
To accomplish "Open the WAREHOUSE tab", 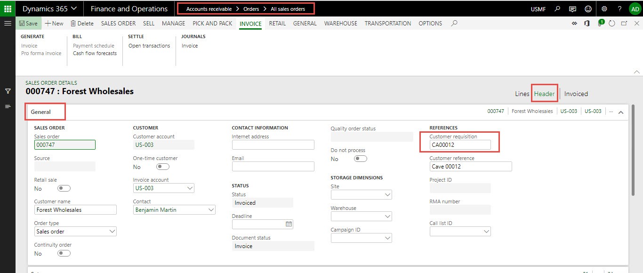I will [340, 23].
